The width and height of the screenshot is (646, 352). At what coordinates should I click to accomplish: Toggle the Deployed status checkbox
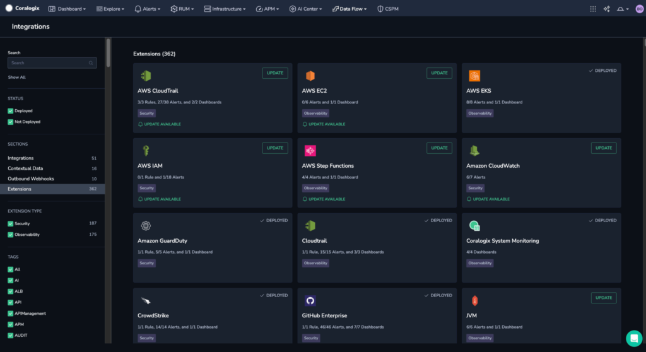point(10,111)
